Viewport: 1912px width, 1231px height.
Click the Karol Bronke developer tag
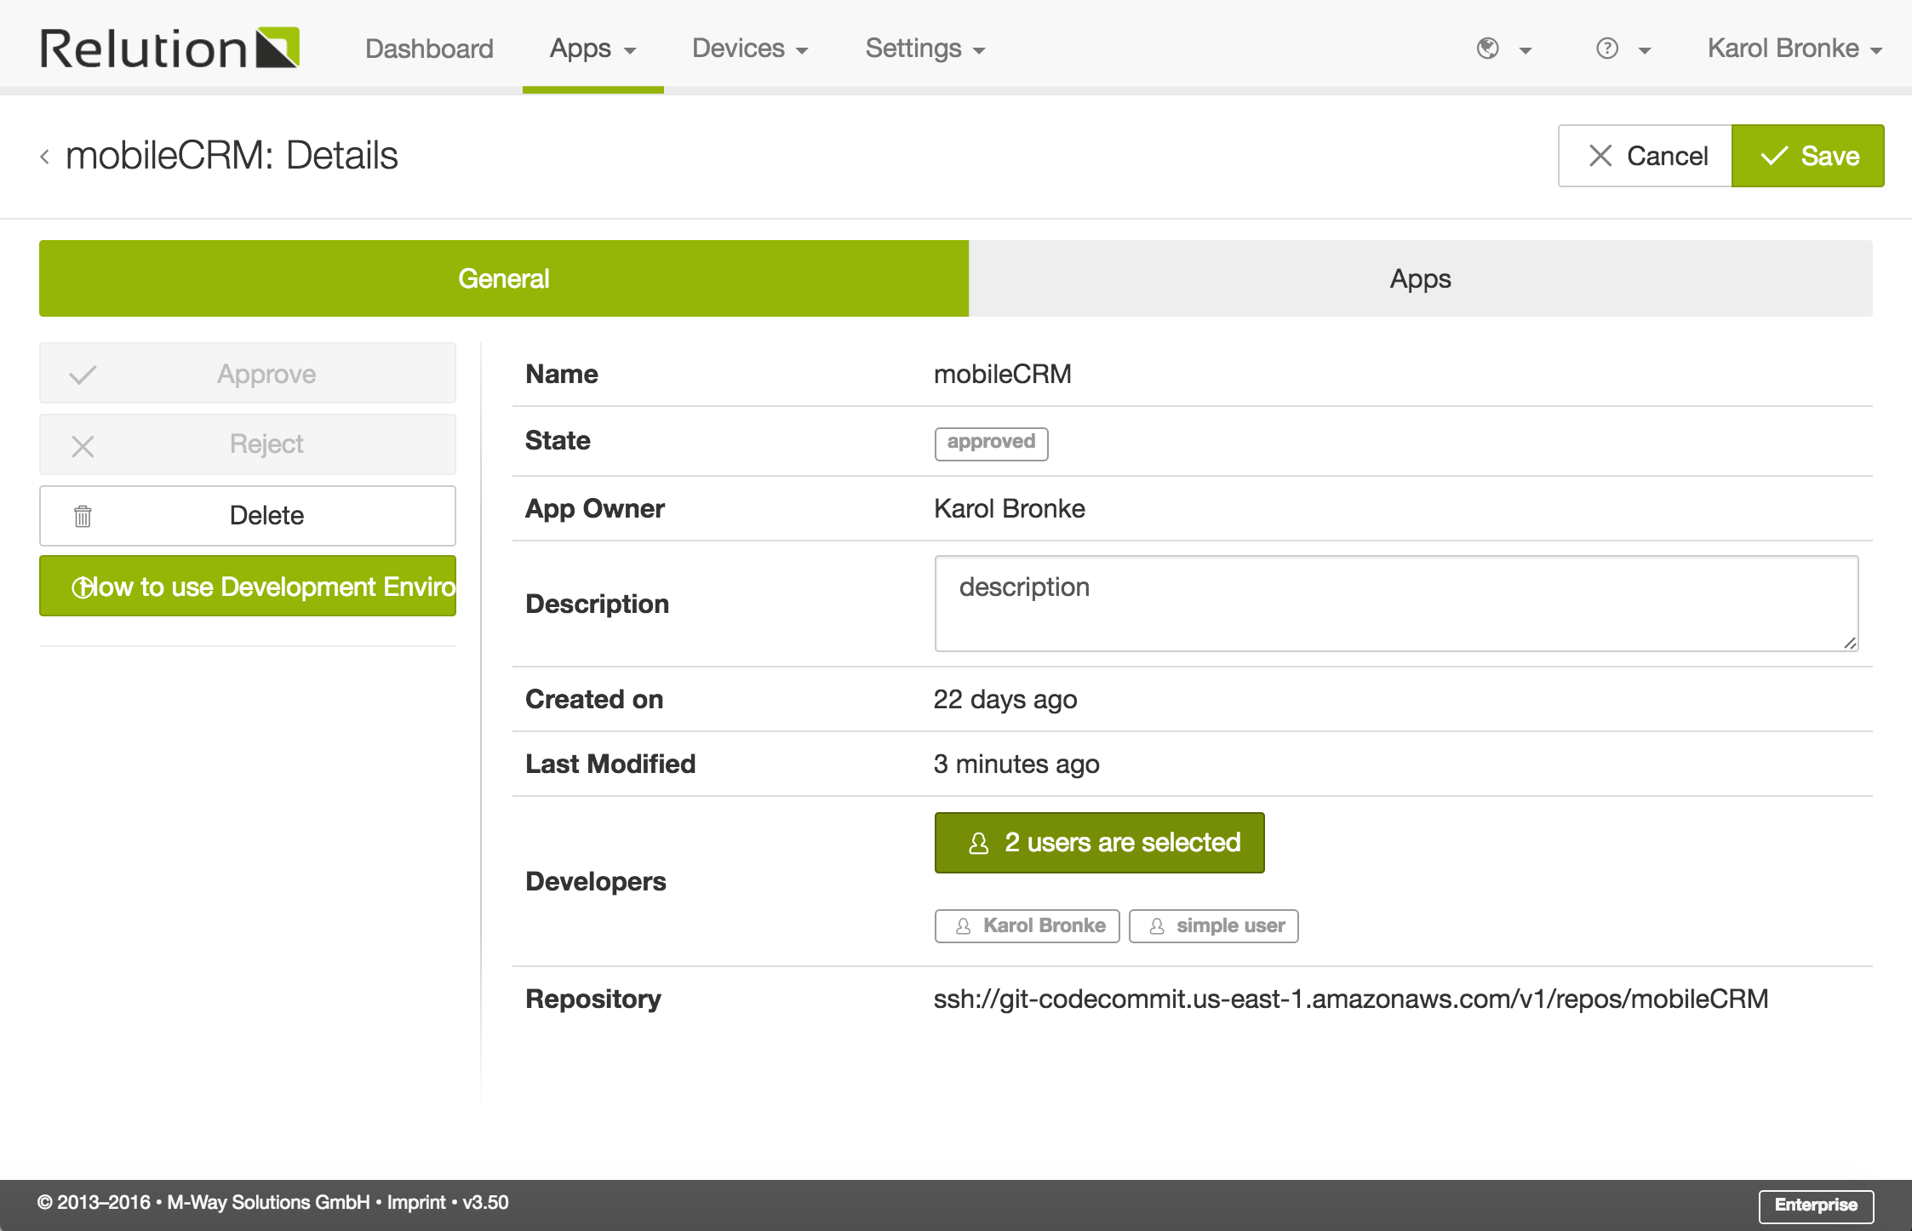(x=1027, y=926)
